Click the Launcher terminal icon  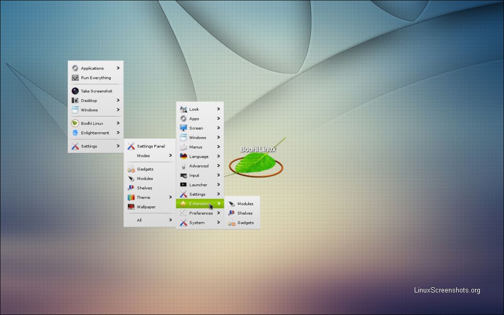(183, 185)
